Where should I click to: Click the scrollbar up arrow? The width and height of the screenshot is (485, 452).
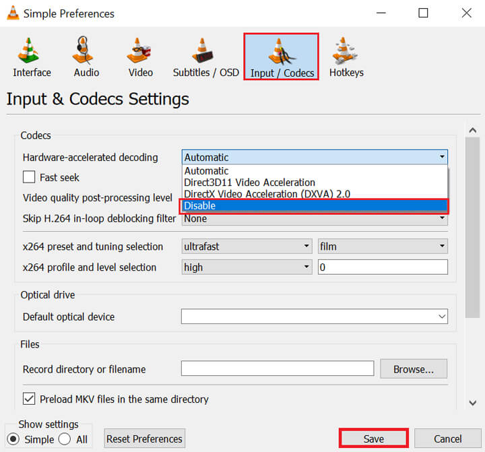[x=472, y=130]
